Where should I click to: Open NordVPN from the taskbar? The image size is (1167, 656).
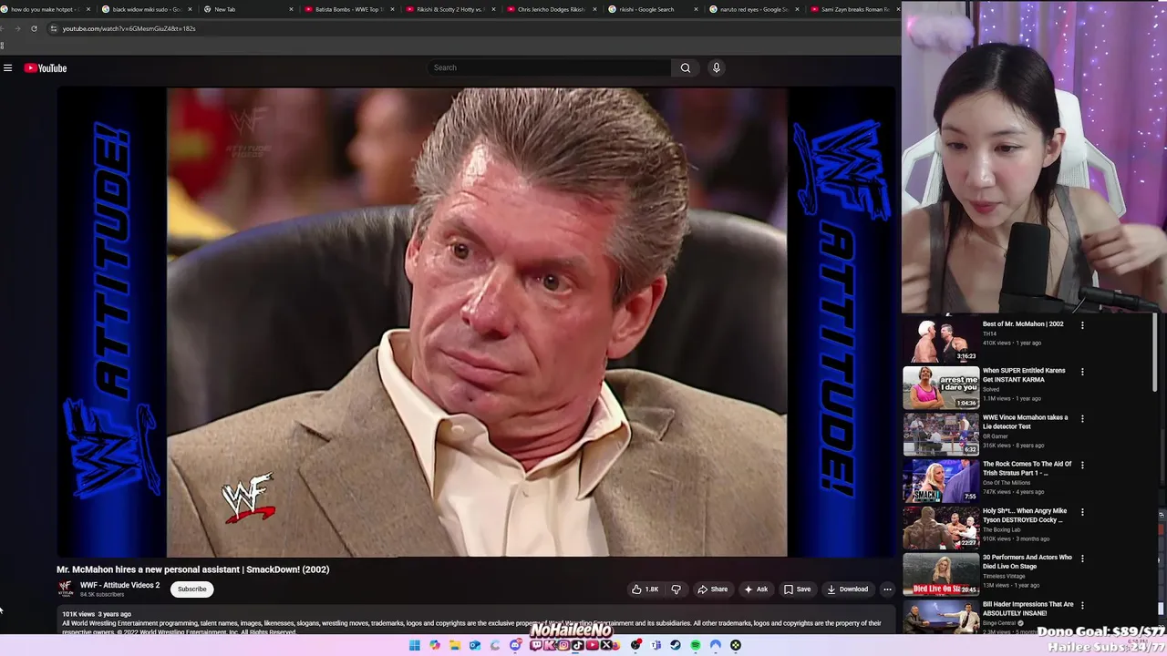[716, 645]
